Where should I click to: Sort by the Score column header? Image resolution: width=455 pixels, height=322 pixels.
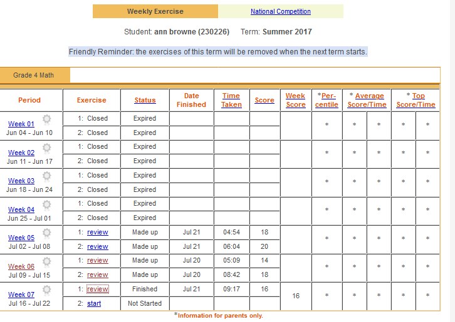pyautogui.click(x=264, y=100)
